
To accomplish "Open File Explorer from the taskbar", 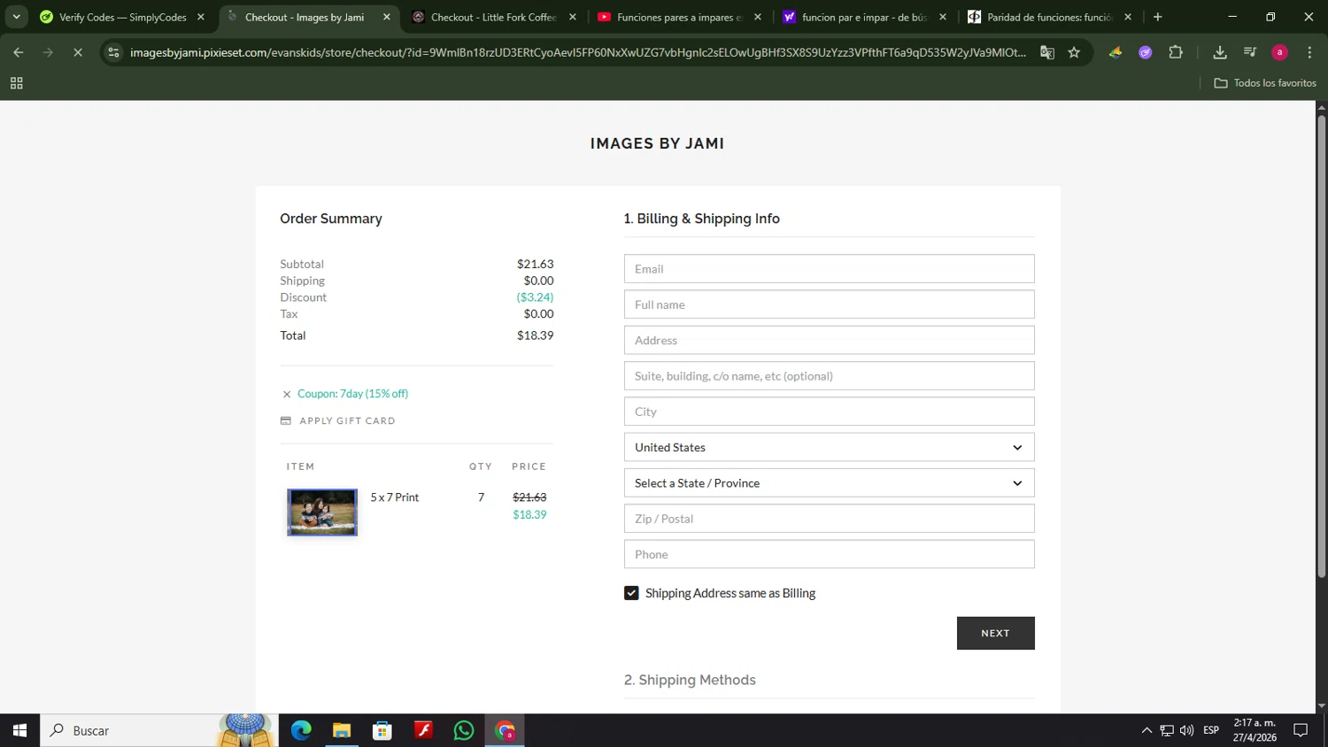I will 342,730.
